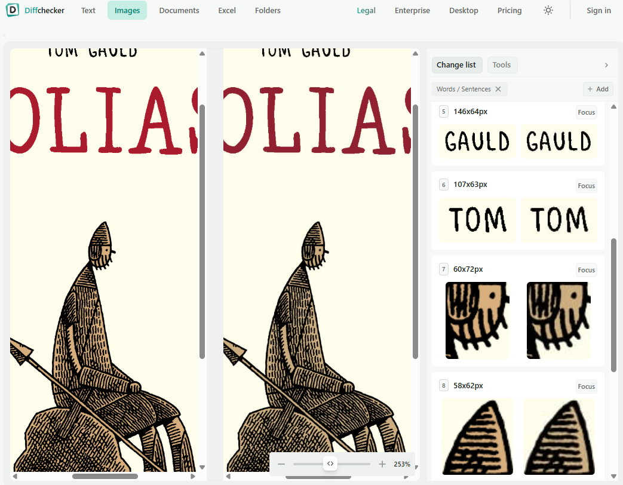Image resolution: width=623 pixels, height=485 pixels.
Task: Zoom out with the minus icon
Action: (x=281, y=464)
